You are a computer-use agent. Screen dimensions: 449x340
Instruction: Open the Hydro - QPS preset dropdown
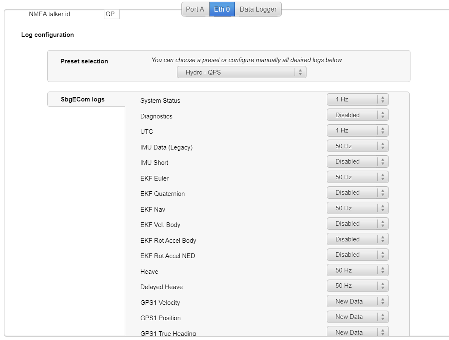[x=241, y=72]
